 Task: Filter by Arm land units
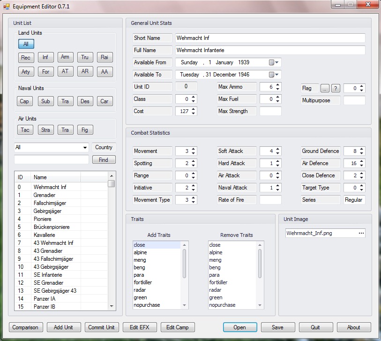coord(65,57)
